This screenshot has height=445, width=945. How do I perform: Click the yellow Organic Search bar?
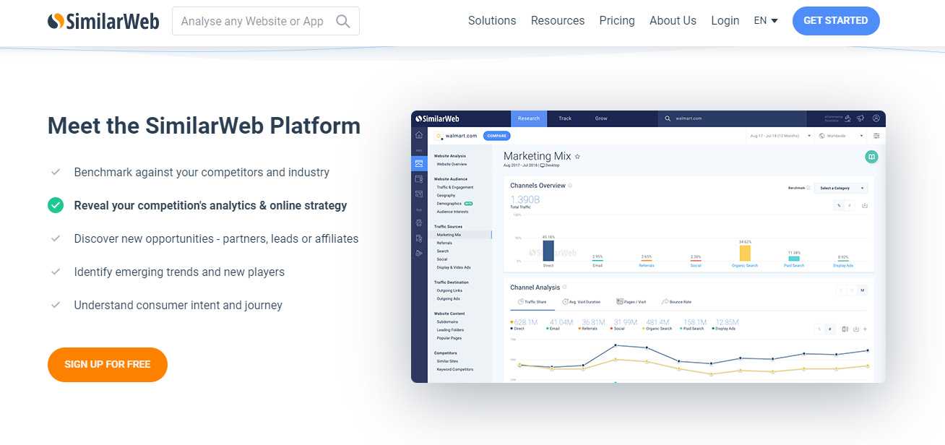[745, 253]
